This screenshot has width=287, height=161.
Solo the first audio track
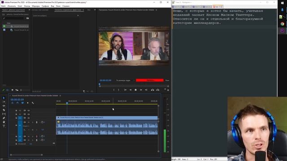tap(33, 122)
